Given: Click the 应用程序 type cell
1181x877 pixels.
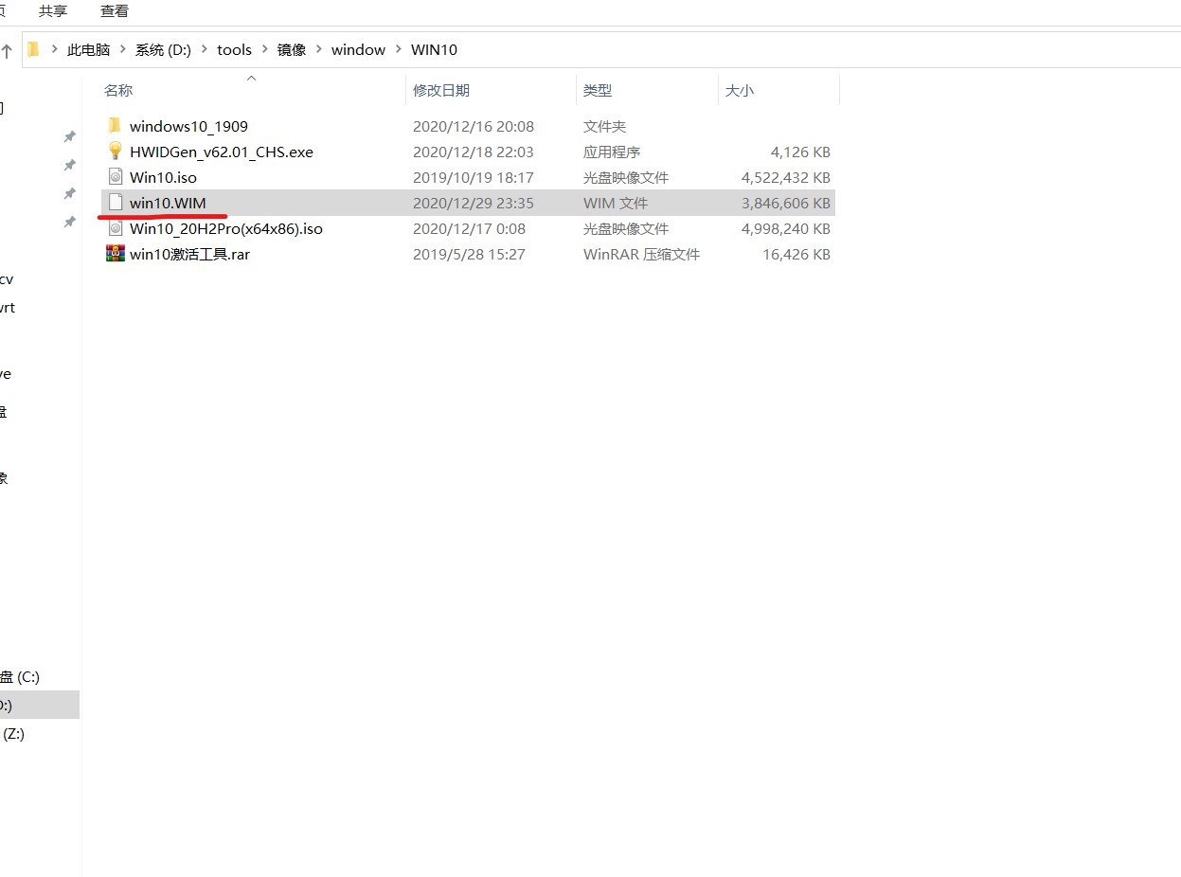Looking at the screenshot, I should [x=612, y=152].
